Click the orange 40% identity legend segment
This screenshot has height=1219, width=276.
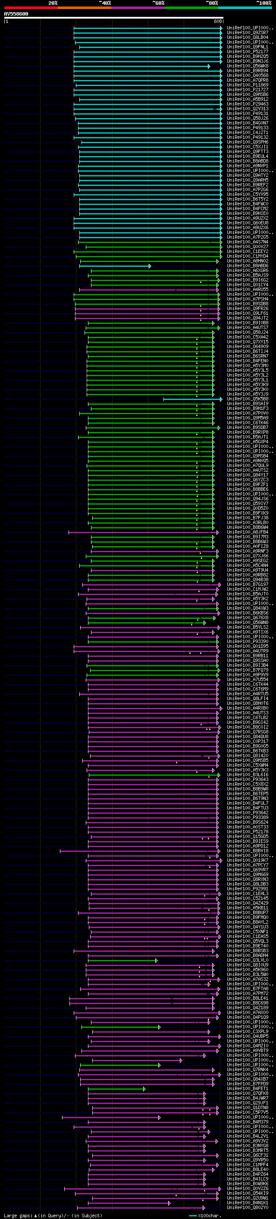click(85, 8)
